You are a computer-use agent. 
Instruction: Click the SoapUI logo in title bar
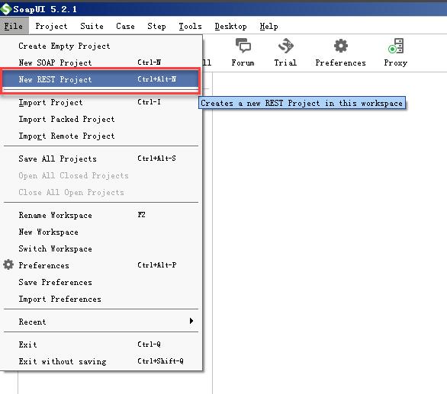(5, 9)
